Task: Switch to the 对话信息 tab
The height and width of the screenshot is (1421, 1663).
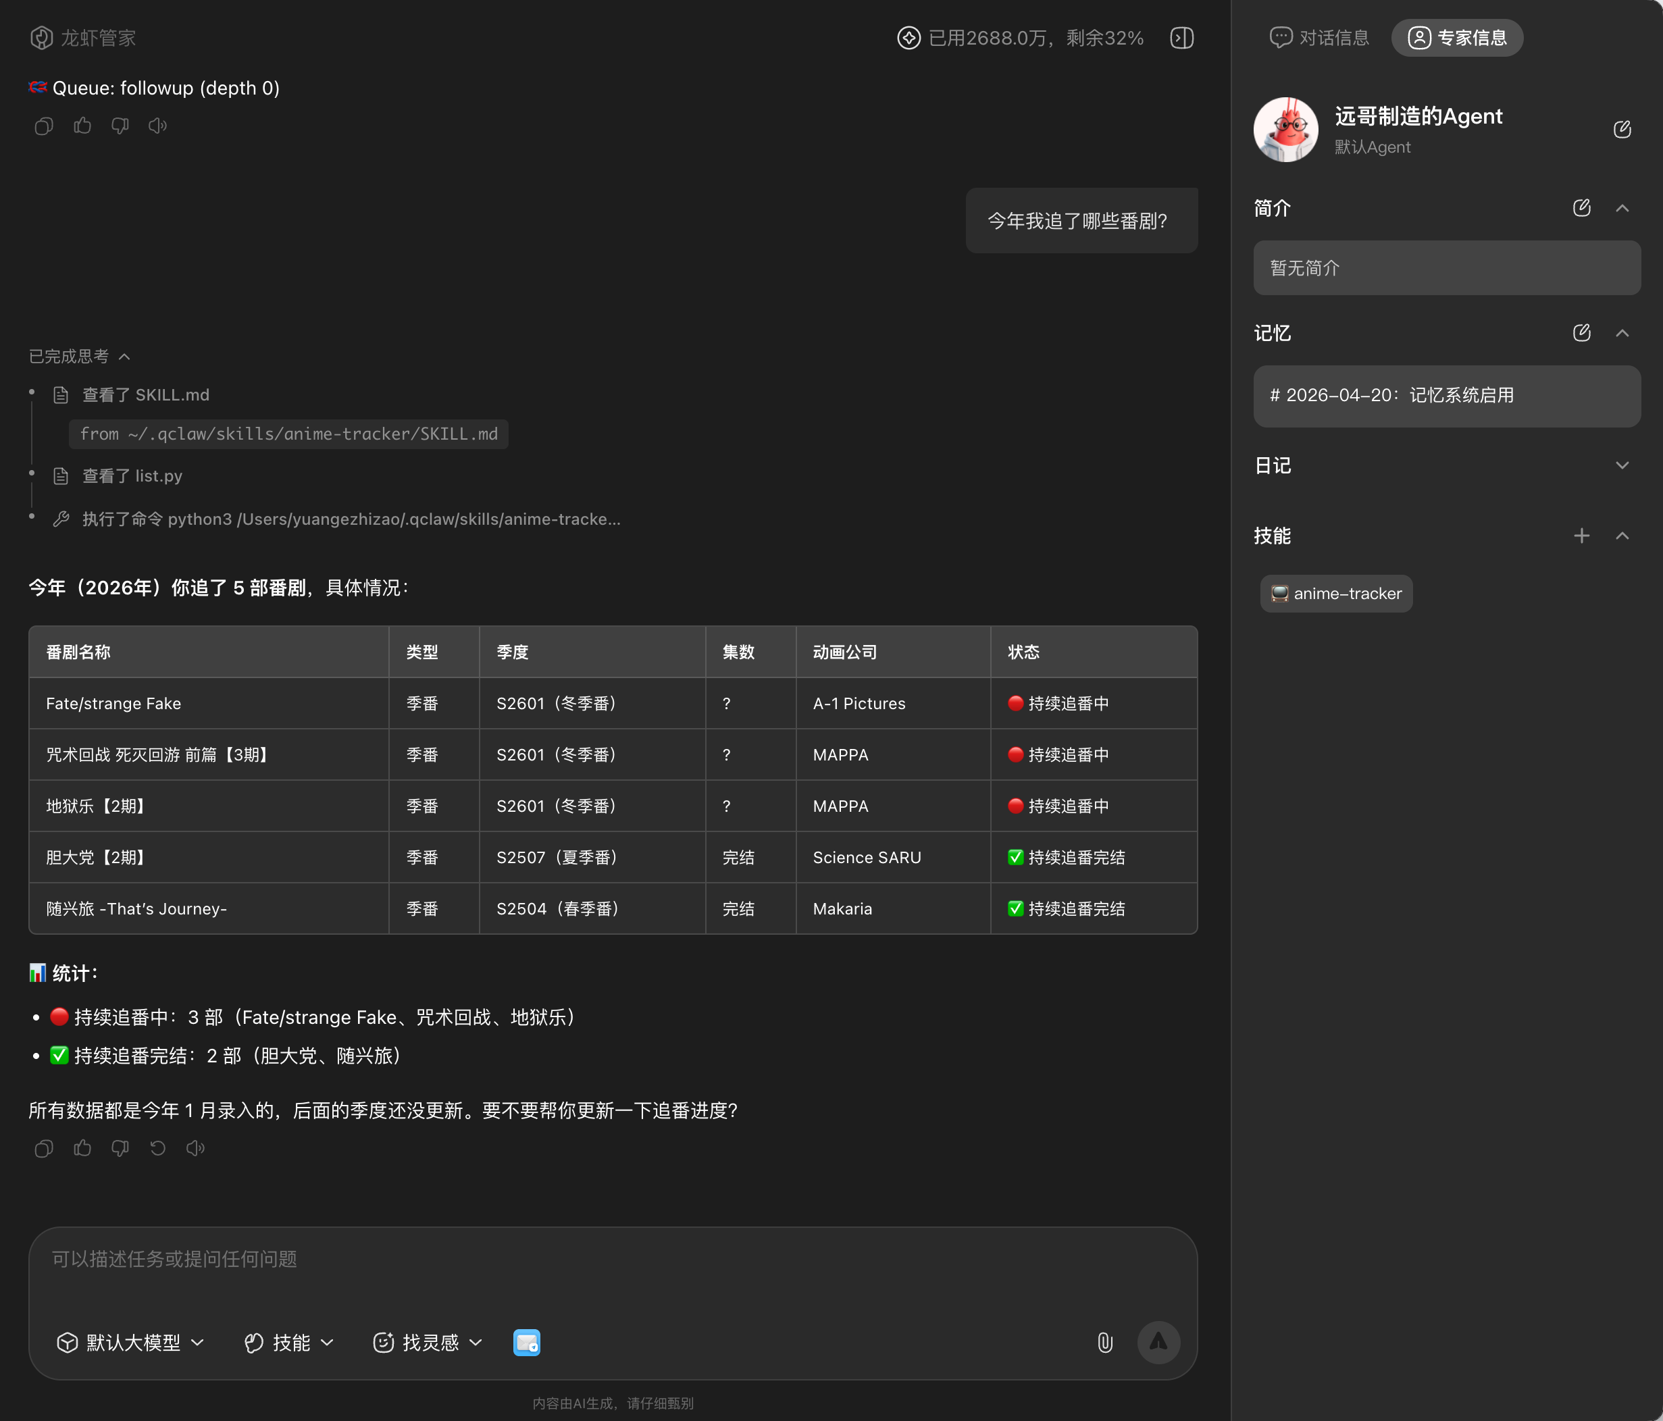Action: (x=1319, y=38)
